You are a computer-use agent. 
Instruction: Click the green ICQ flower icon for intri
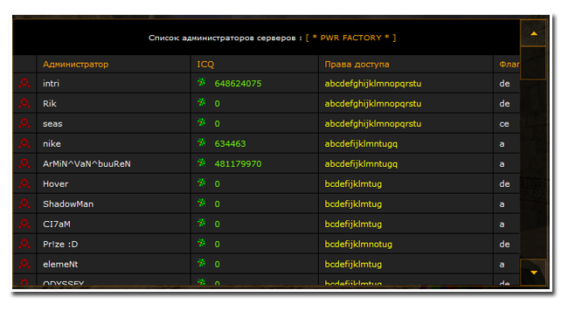[x=201, y=82]
